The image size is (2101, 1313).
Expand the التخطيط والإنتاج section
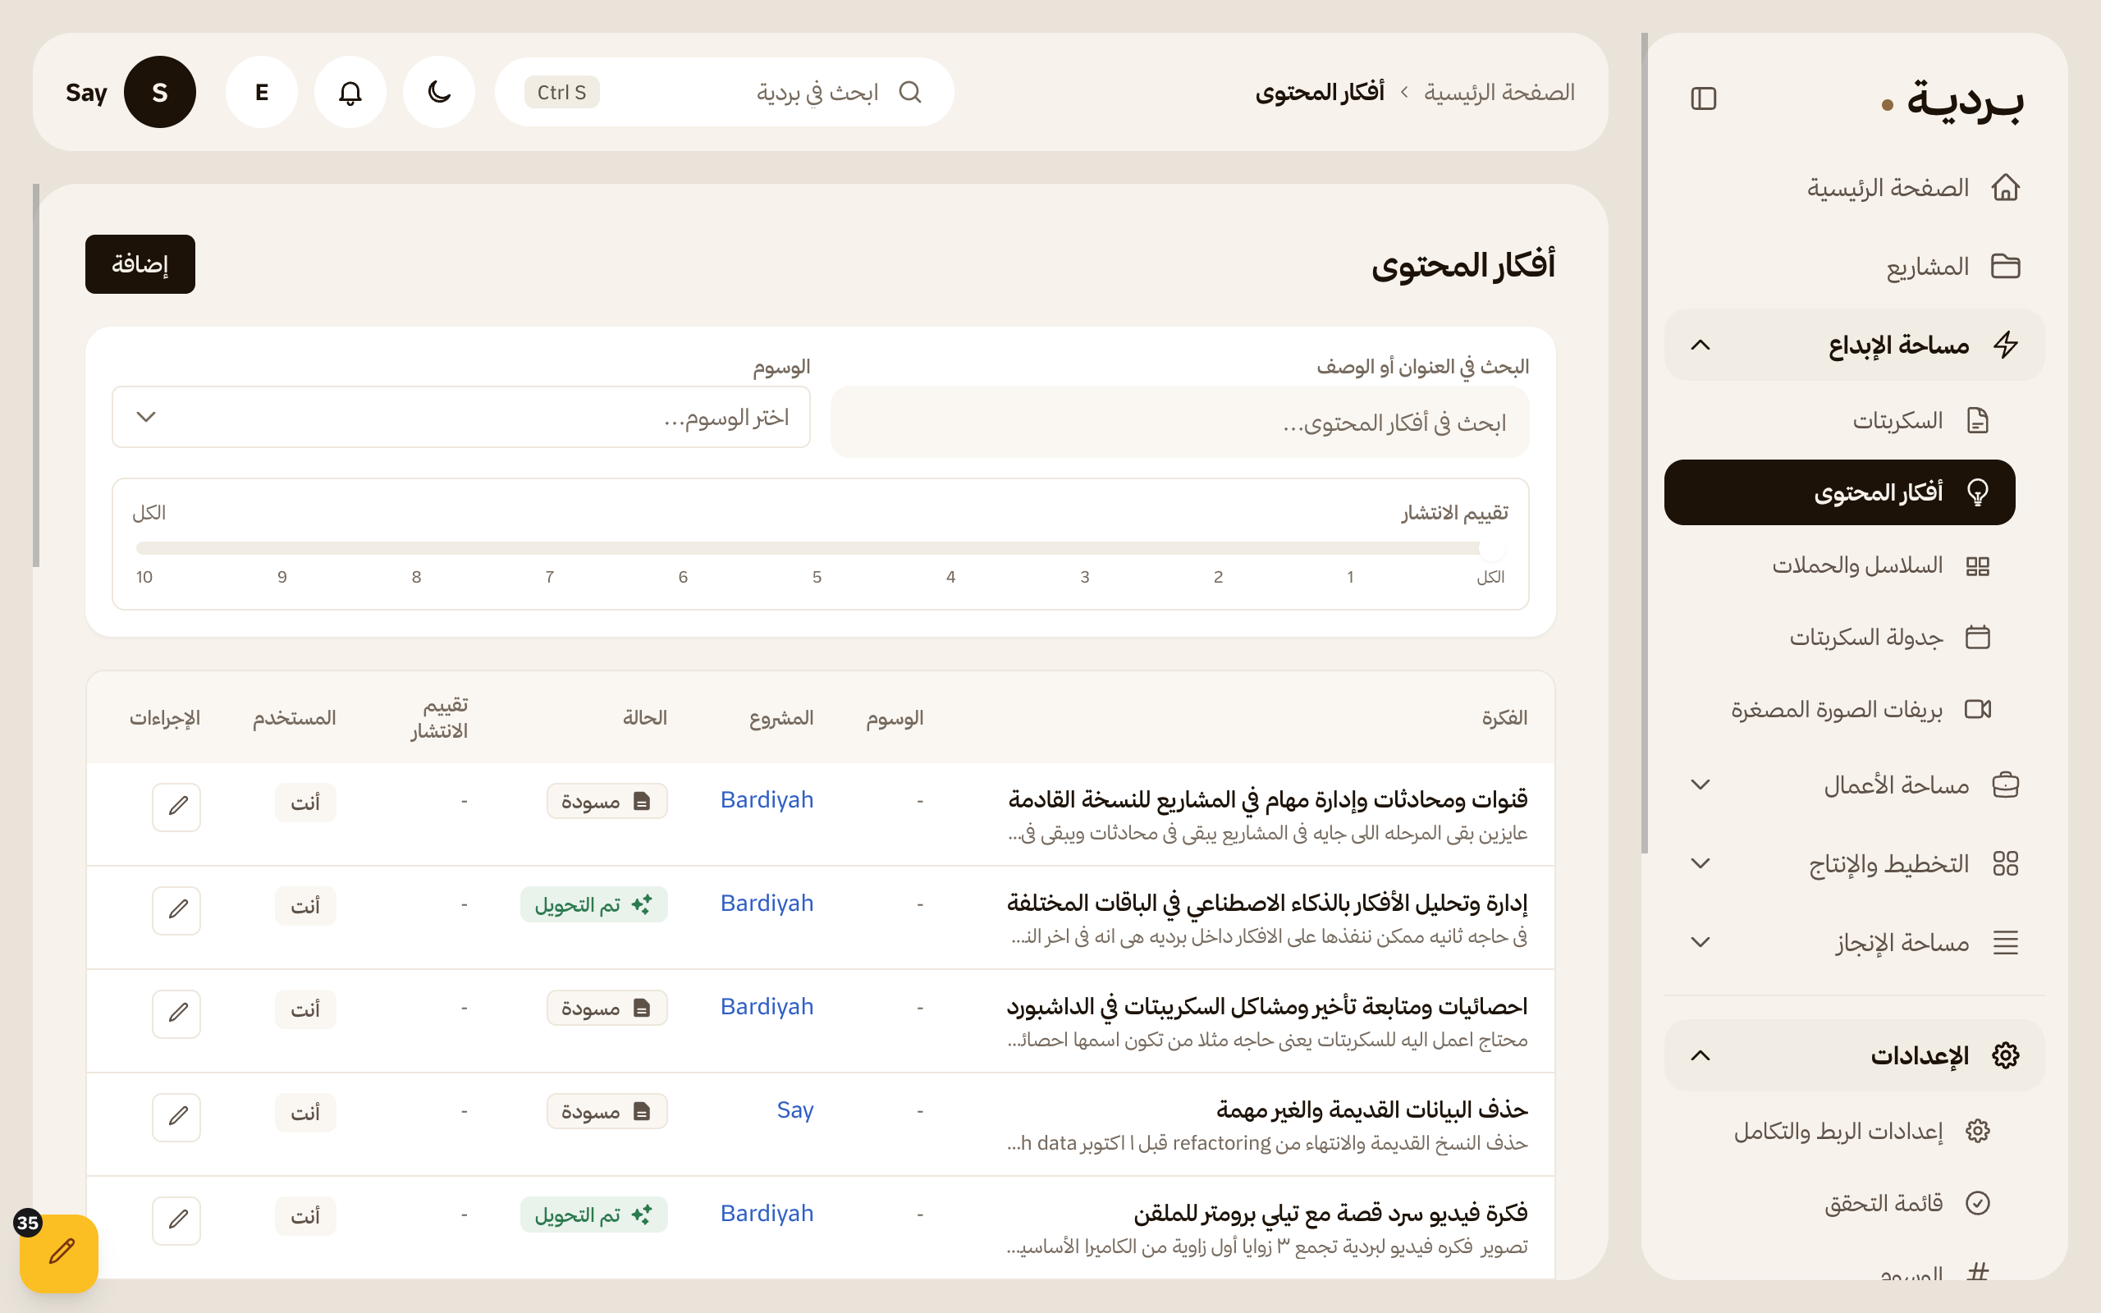[x=1855, y=863]
